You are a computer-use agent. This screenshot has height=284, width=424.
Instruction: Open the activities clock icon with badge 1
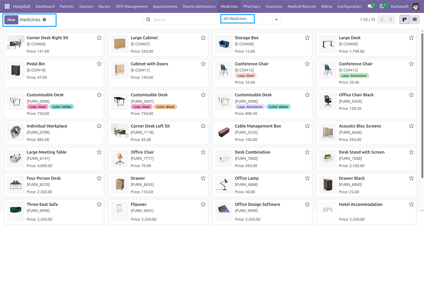coord(382,6)
